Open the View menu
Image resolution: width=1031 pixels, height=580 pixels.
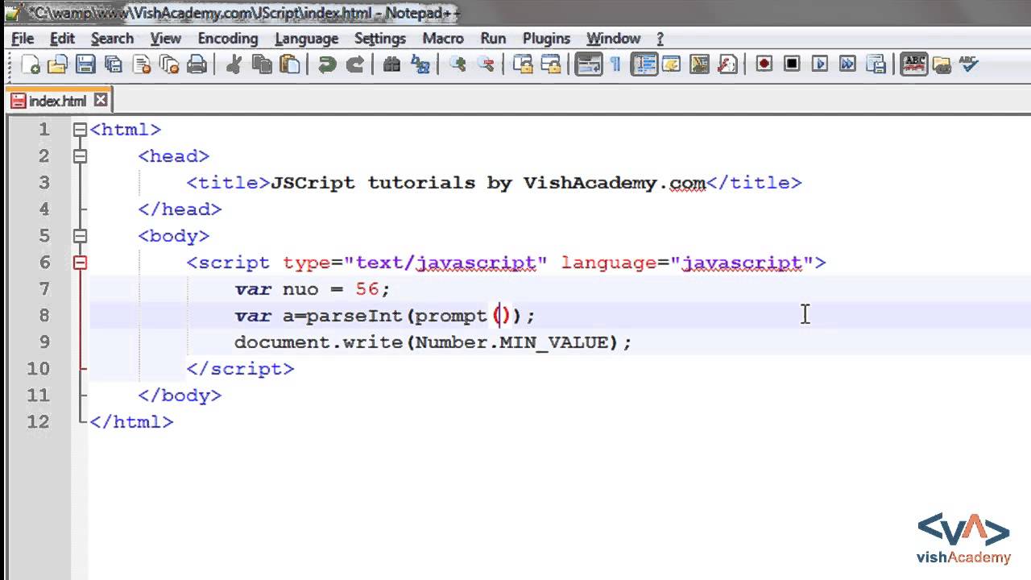pos(165,38)
